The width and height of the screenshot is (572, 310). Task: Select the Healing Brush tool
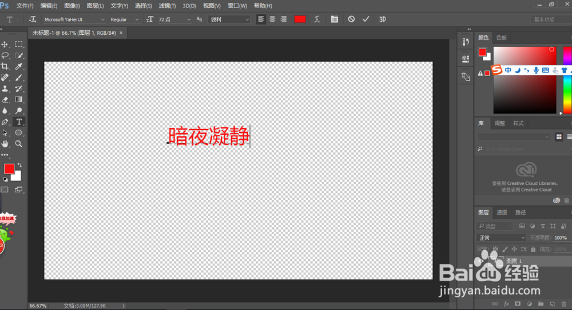click(5, 77)
